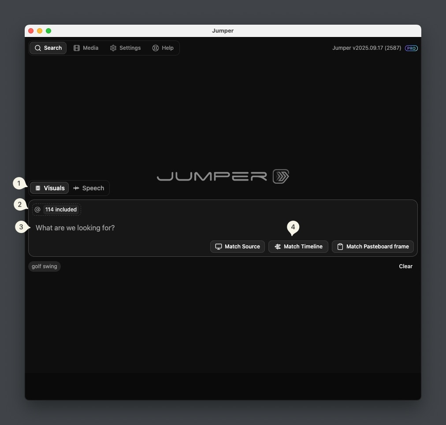The image size is (446, 425).
Task: Click the Match Timeline button
Action: [298, 247]
